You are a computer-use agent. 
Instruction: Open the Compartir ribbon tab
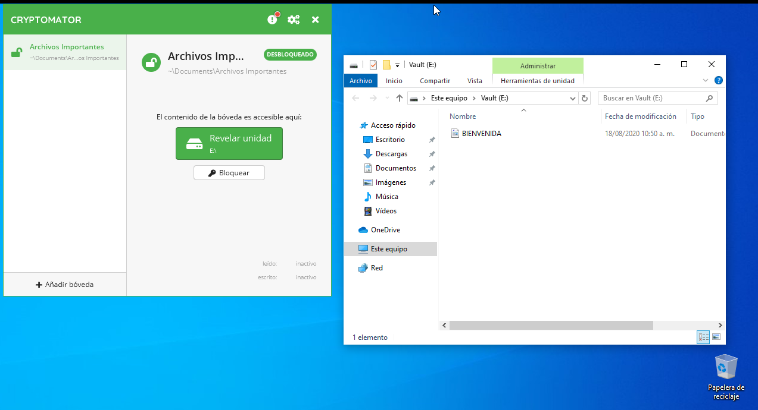(435, 81)
